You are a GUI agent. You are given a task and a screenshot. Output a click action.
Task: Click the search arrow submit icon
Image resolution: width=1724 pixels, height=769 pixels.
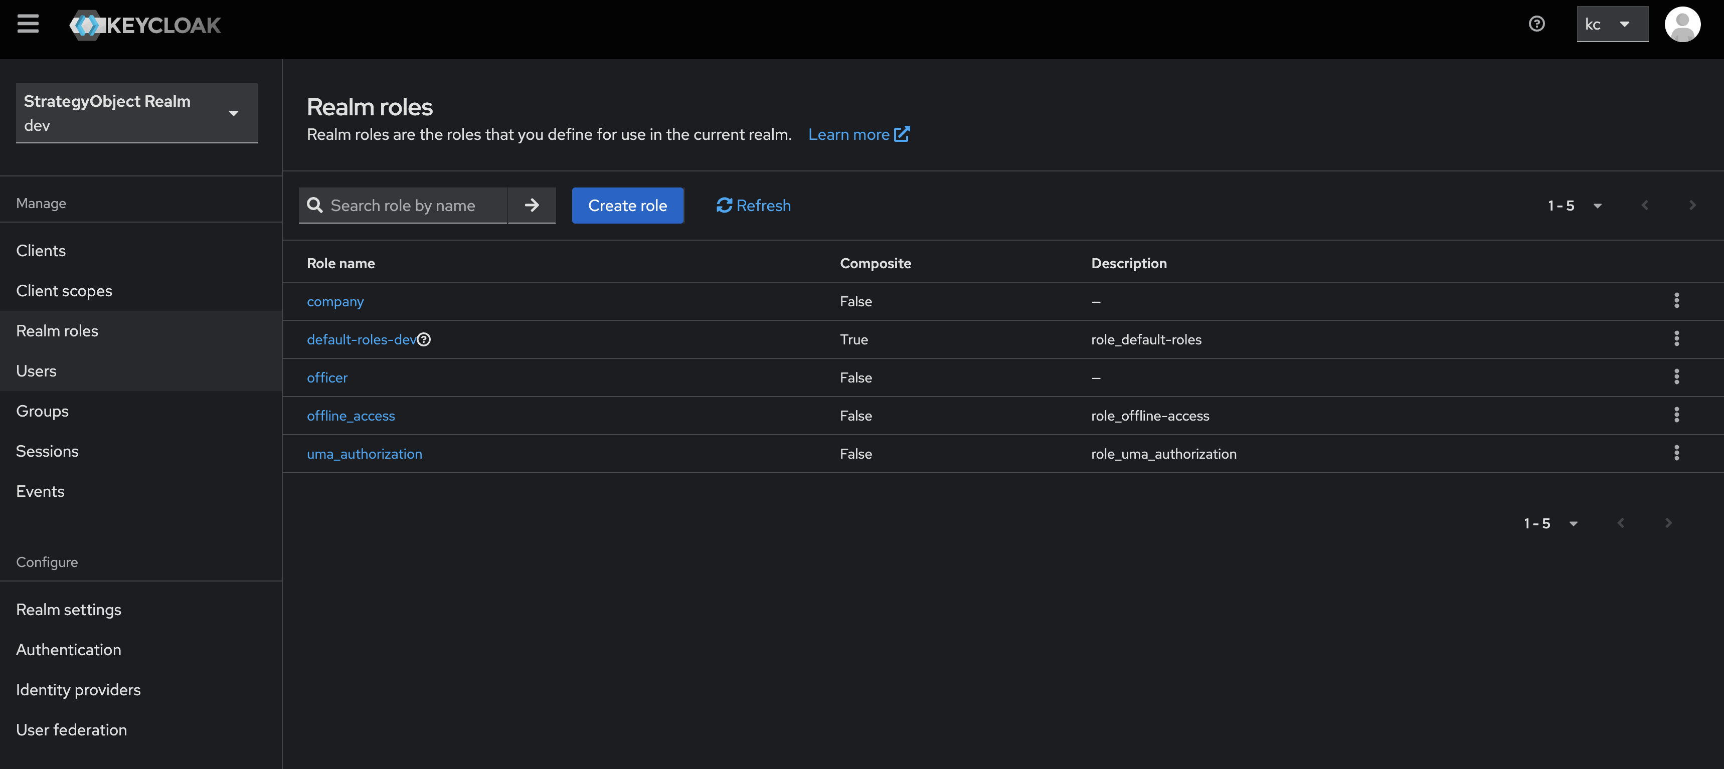point(532,206)
